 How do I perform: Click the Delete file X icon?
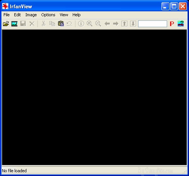point(32,24)
